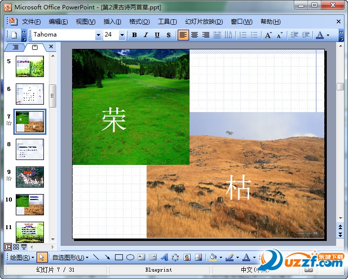Click the PowerPoint document icon in menu bar
This screenshot has width=348, height=279.
point(13,21)
